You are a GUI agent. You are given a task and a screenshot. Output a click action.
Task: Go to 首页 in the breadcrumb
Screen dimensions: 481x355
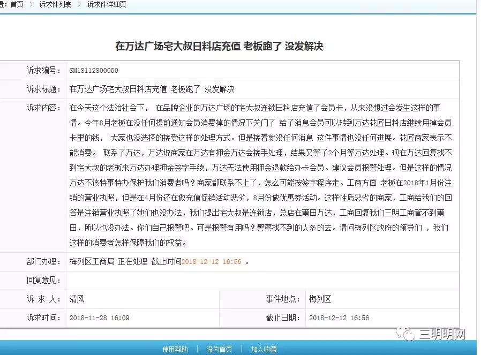coord(17,4)
